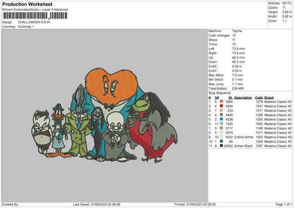Click the 'St.' column header
The image size is (294, 208).
coord(231,98)
